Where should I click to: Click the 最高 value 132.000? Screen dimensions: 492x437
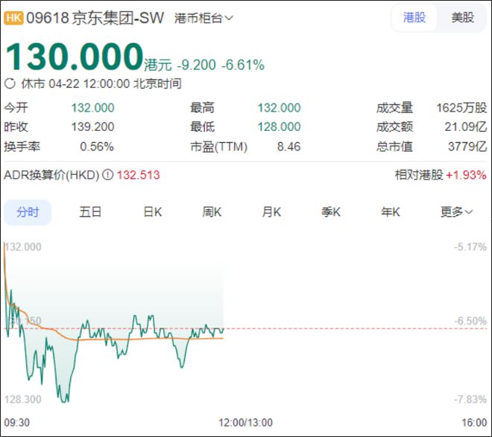coord(280,108)
